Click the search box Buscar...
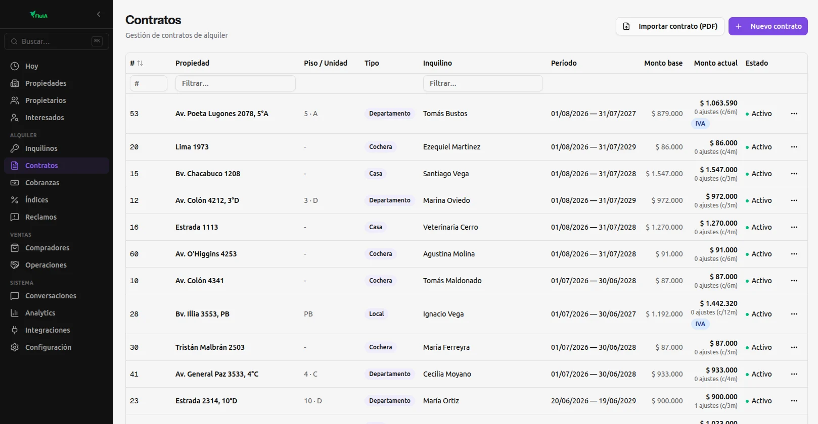The height and width of the screenshot is (424, 818). click(x=57, y=41)
